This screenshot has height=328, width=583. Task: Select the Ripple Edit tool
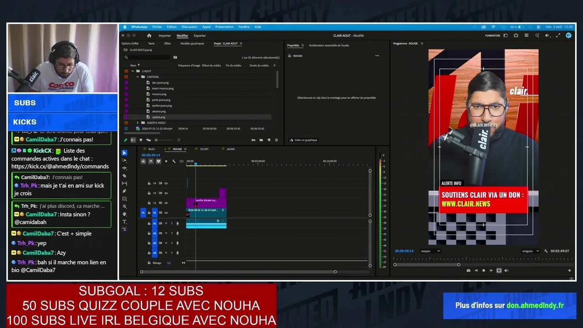click(x=124, y=168)
